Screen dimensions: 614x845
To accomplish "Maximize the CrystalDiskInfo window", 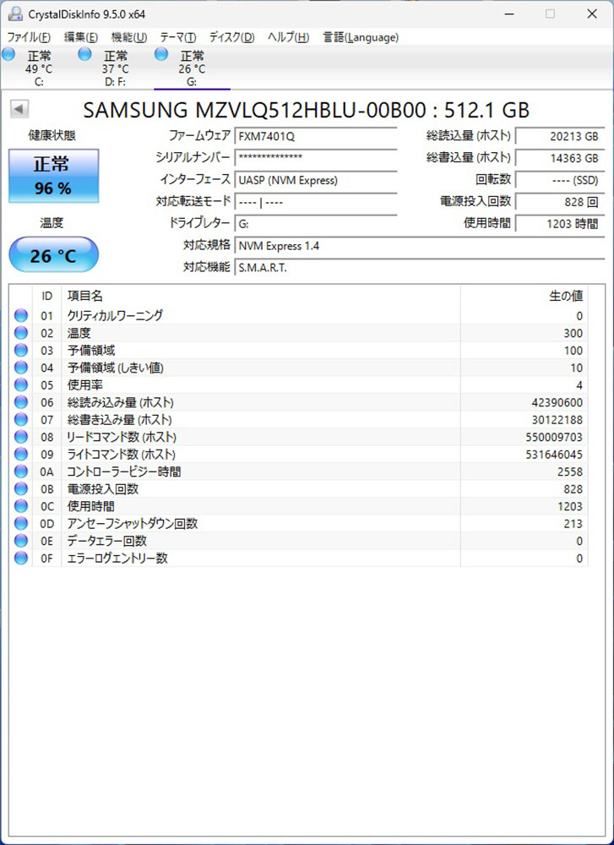I will [550, 14].
